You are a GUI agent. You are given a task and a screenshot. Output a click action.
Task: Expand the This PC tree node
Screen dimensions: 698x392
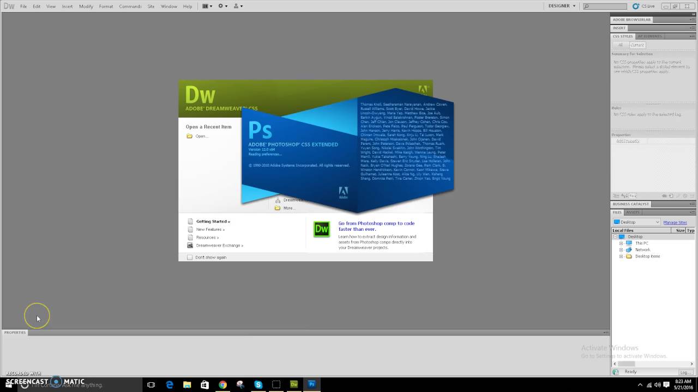[x=621, y=243]
